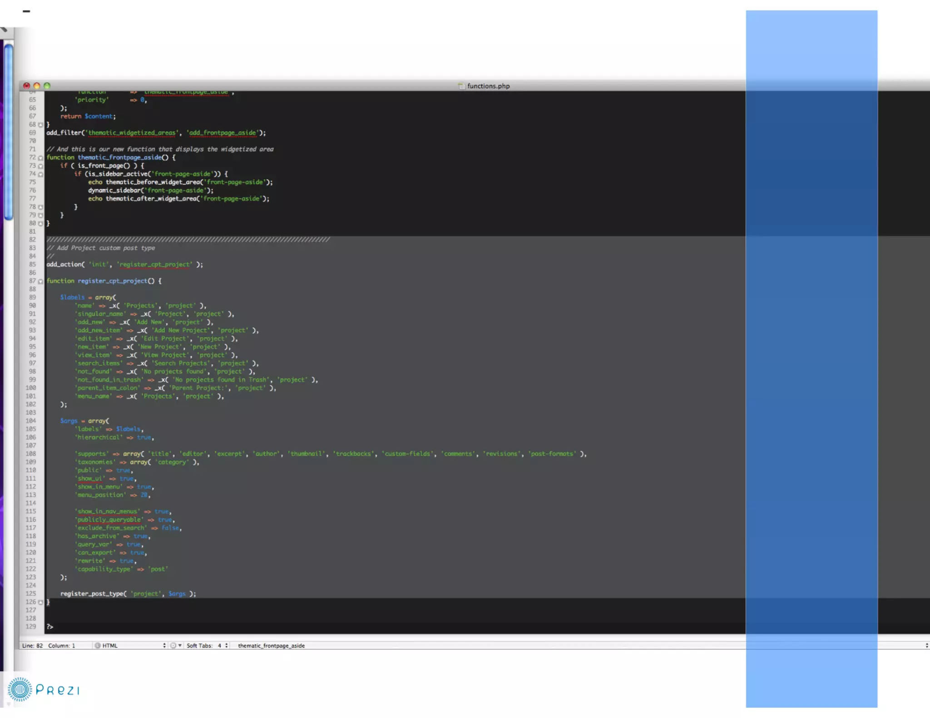The image size is (930, 718).
Task: Click '$labels = array(' on line 89
Action: (88, 297)
